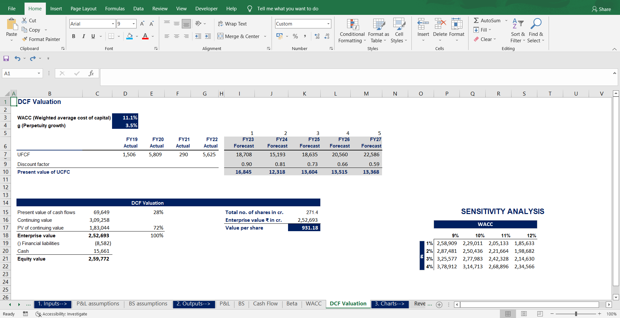
Task: Click the Insert cells icon
Action: point(423,24)
